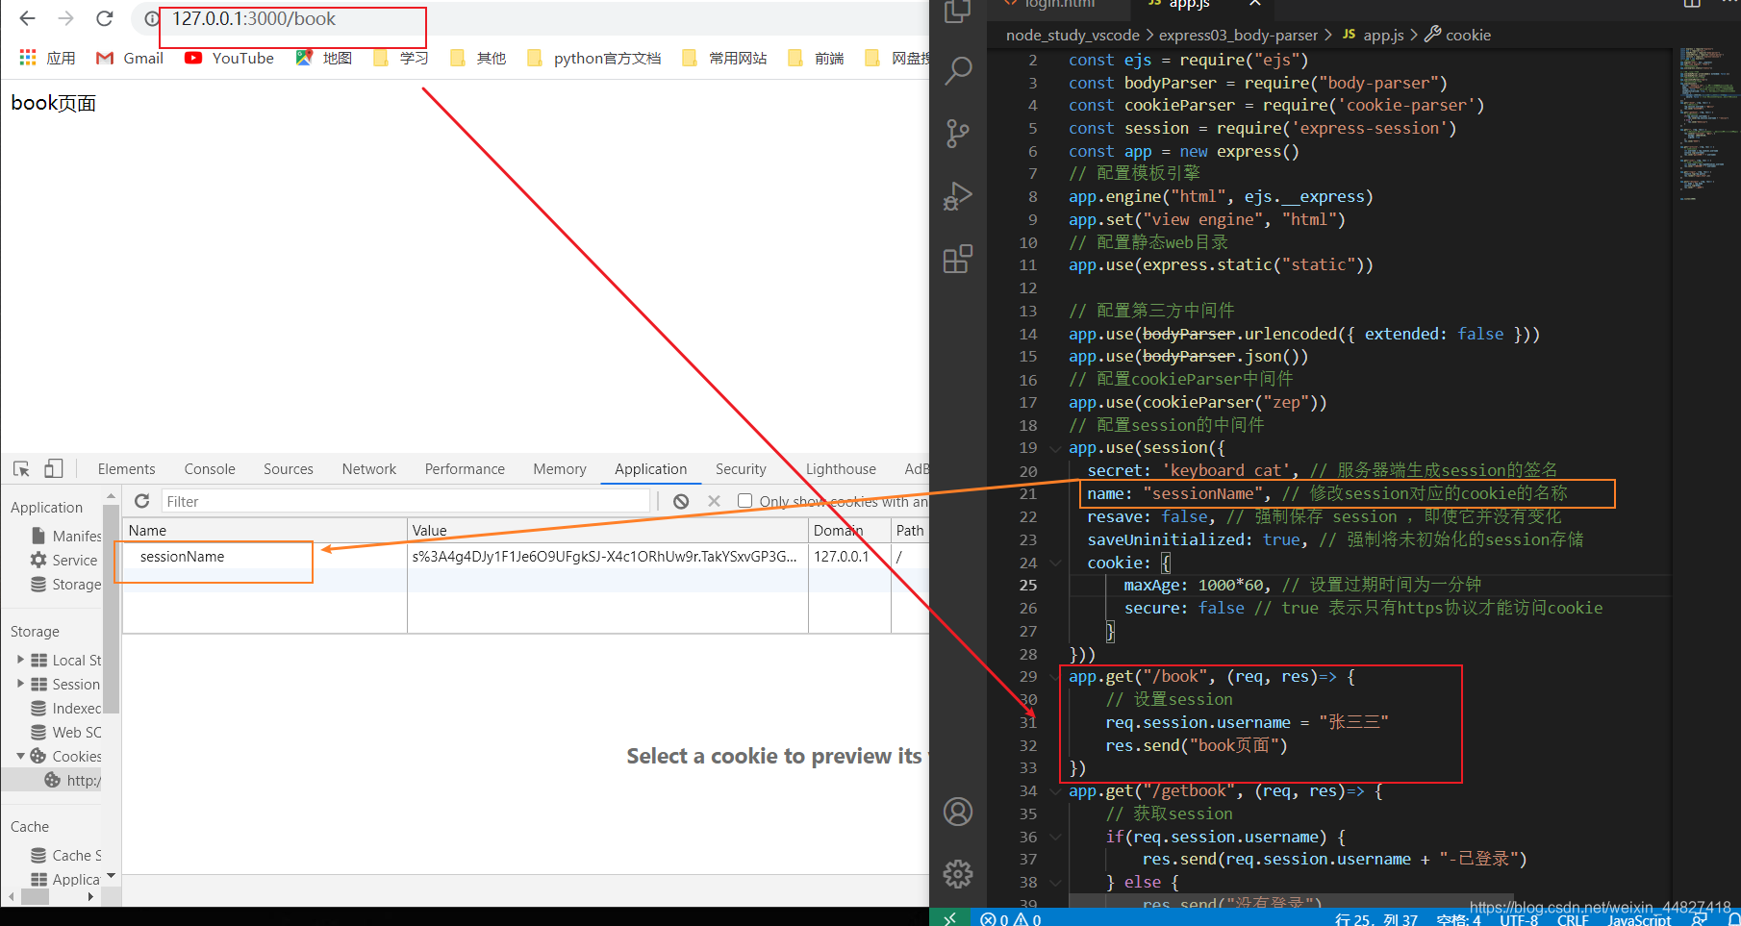Open VS Code Search view
The image size is (1741, 926).
coord(958,70)
